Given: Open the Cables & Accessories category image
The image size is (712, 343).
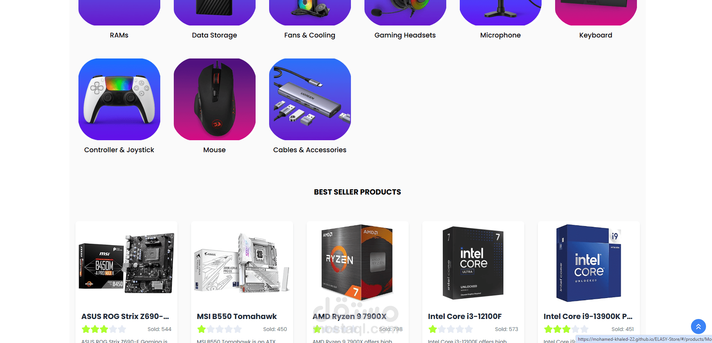Looking at the screenshot, I should 310,99.
